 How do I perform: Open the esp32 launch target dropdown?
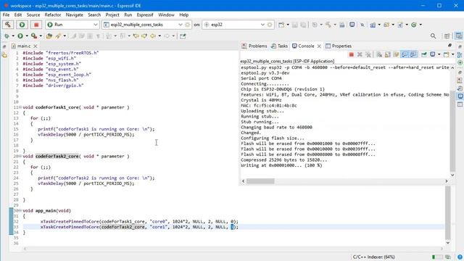point(262,25)
